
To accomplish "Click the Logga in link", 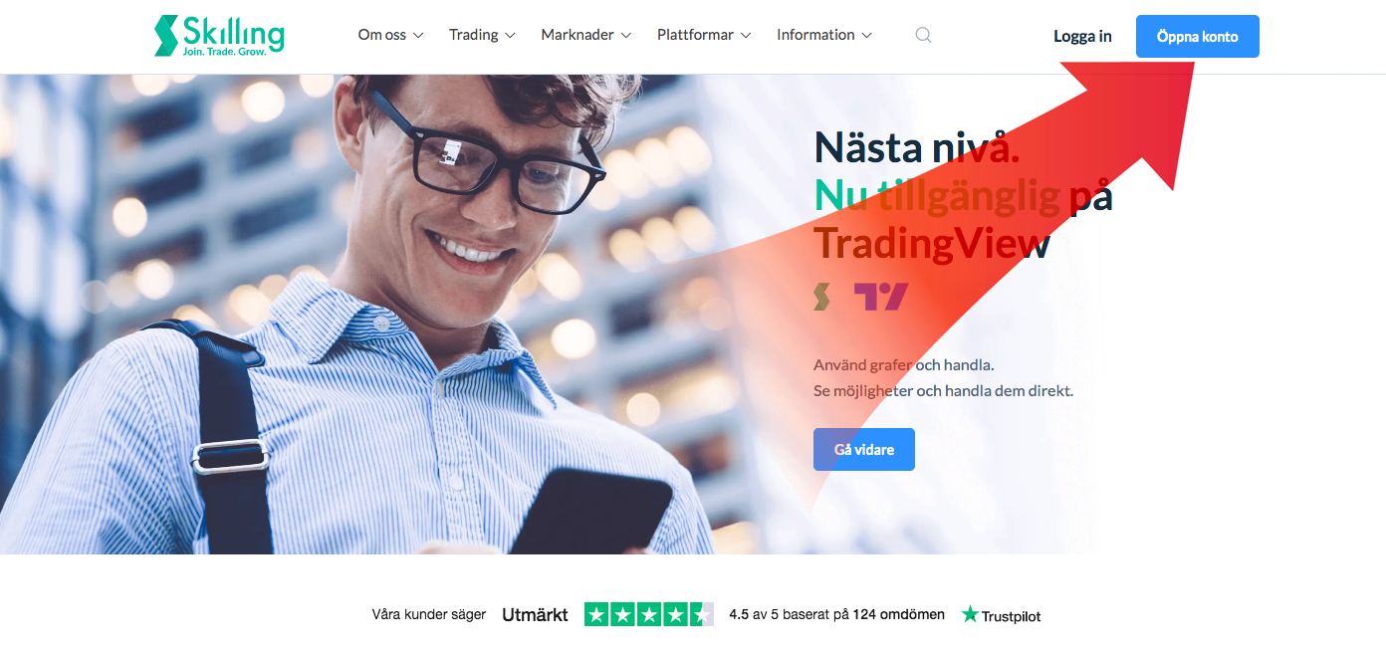I will pyautogui.click(x=1082, y=37).
